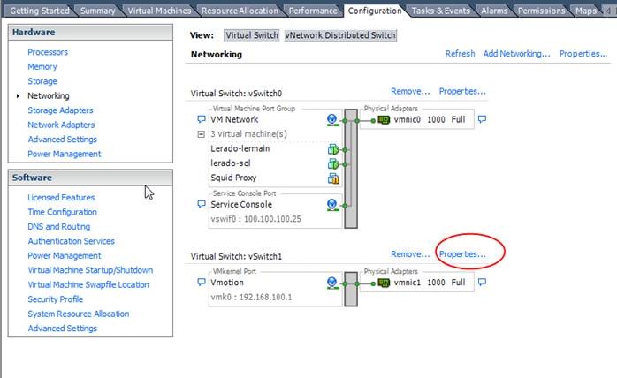Open Advanced Settings under Software
617x378 pixels.
[62, 329]
